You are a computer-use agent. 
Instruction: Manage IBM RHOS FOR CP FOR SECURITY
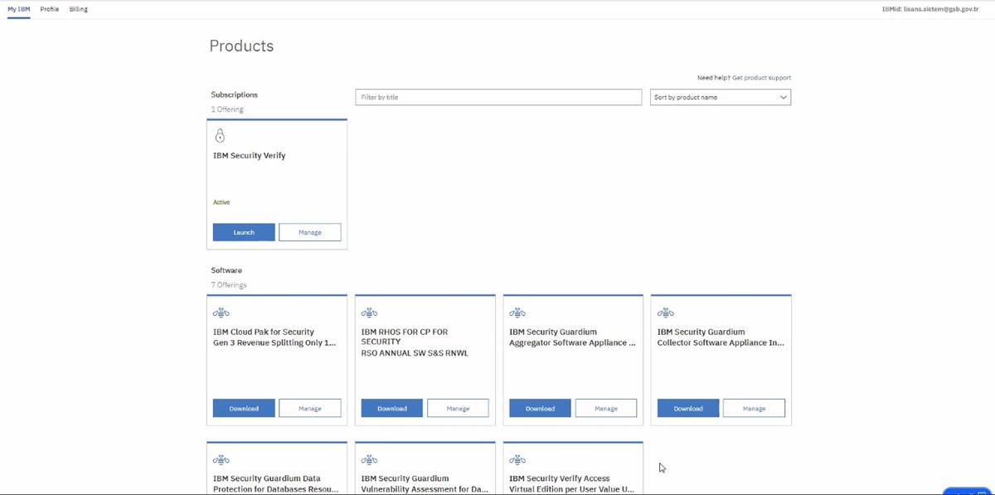click(x=458, y=408)
